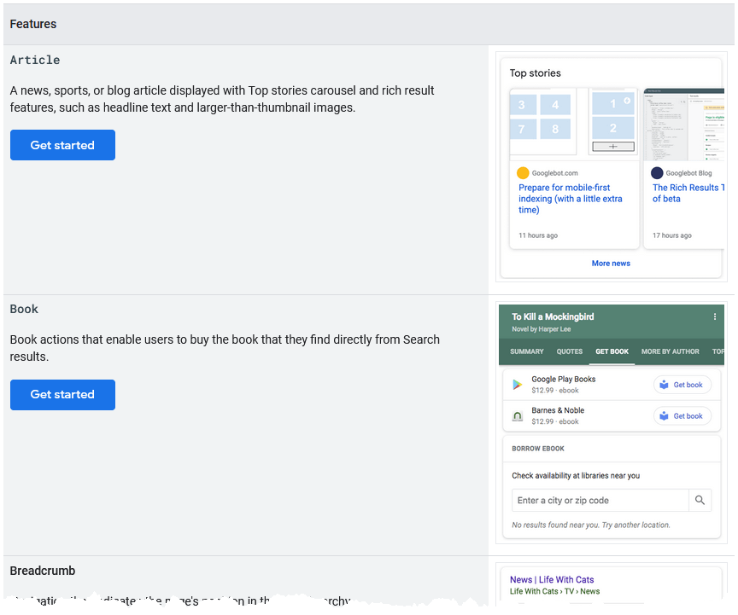Switch to the SUMMARY tab
The width and height of the screenshot is (738, 615).
click(527, 351)
